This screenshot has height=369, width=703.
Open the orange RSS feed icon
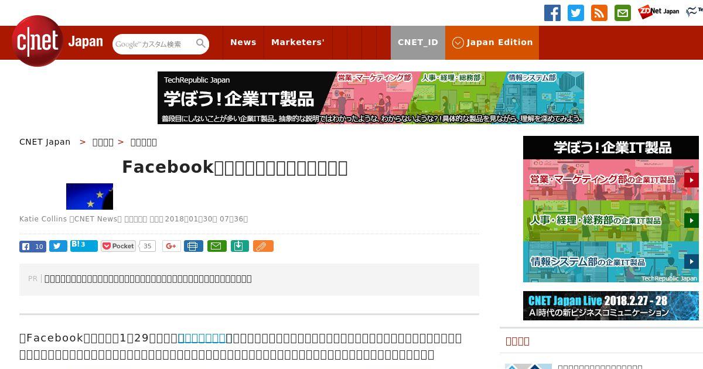click(599, 12)
